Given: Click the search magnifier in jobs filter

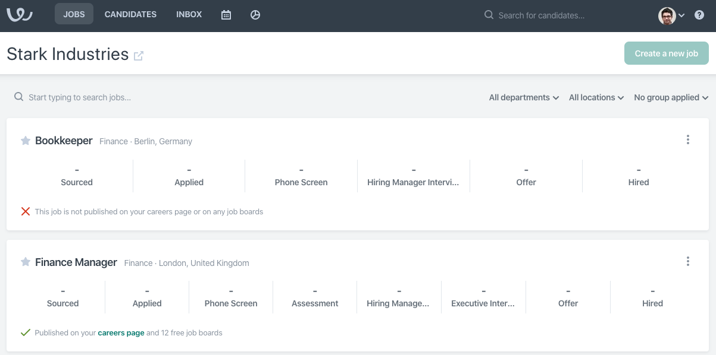Looking at the screenshot, I should (x=19, y=97).
